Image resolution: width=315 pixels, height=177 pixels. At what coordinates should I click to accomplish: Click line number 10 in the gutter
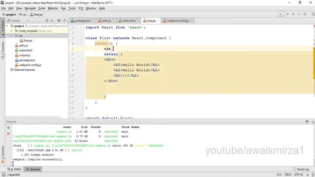click(x=72, y=76)
